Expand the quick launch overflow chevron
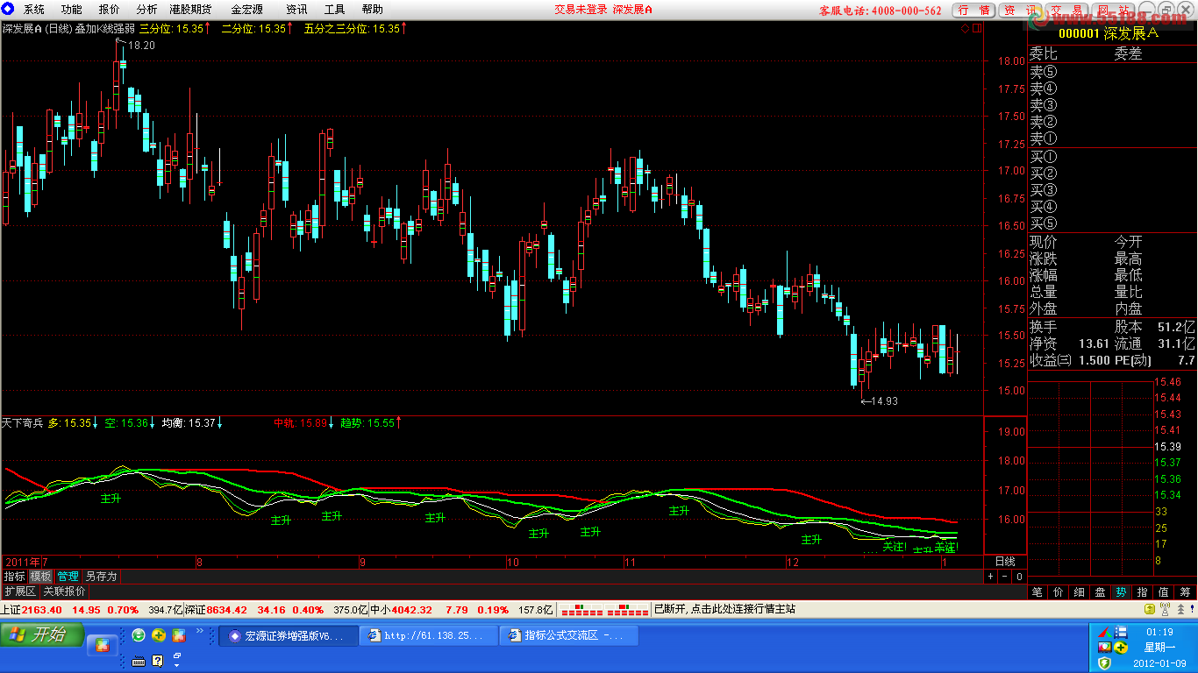Viewport: 1198px width, 673px height. tap(199, 631)
